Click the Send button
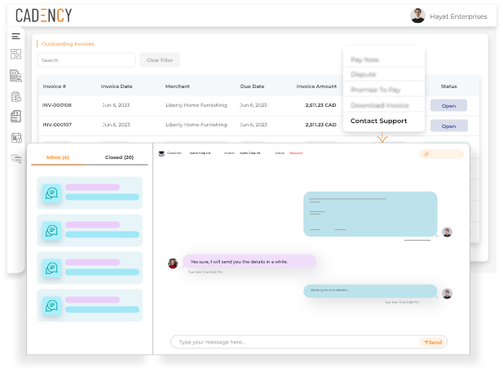Screen dimensions: 503x376 [x=433, y=343]
